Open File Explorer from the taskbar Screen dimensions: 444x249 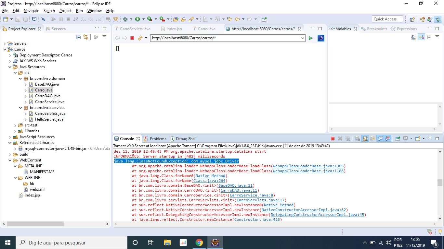[167, 243]
